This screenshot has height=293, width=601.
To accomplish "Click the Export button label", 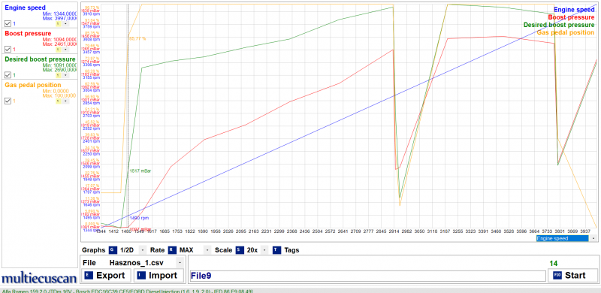I will 110,276.
